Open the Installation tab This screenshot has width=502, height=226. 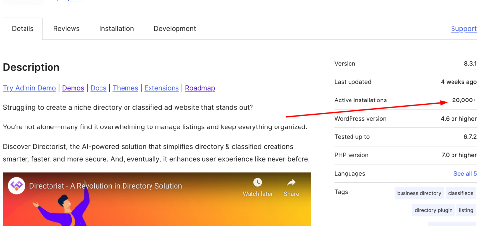tap(117, 29)
